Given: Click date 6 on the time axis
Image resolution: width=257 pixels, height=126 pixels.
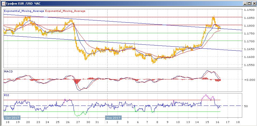Looking at the screenshot, I should 138,122.
